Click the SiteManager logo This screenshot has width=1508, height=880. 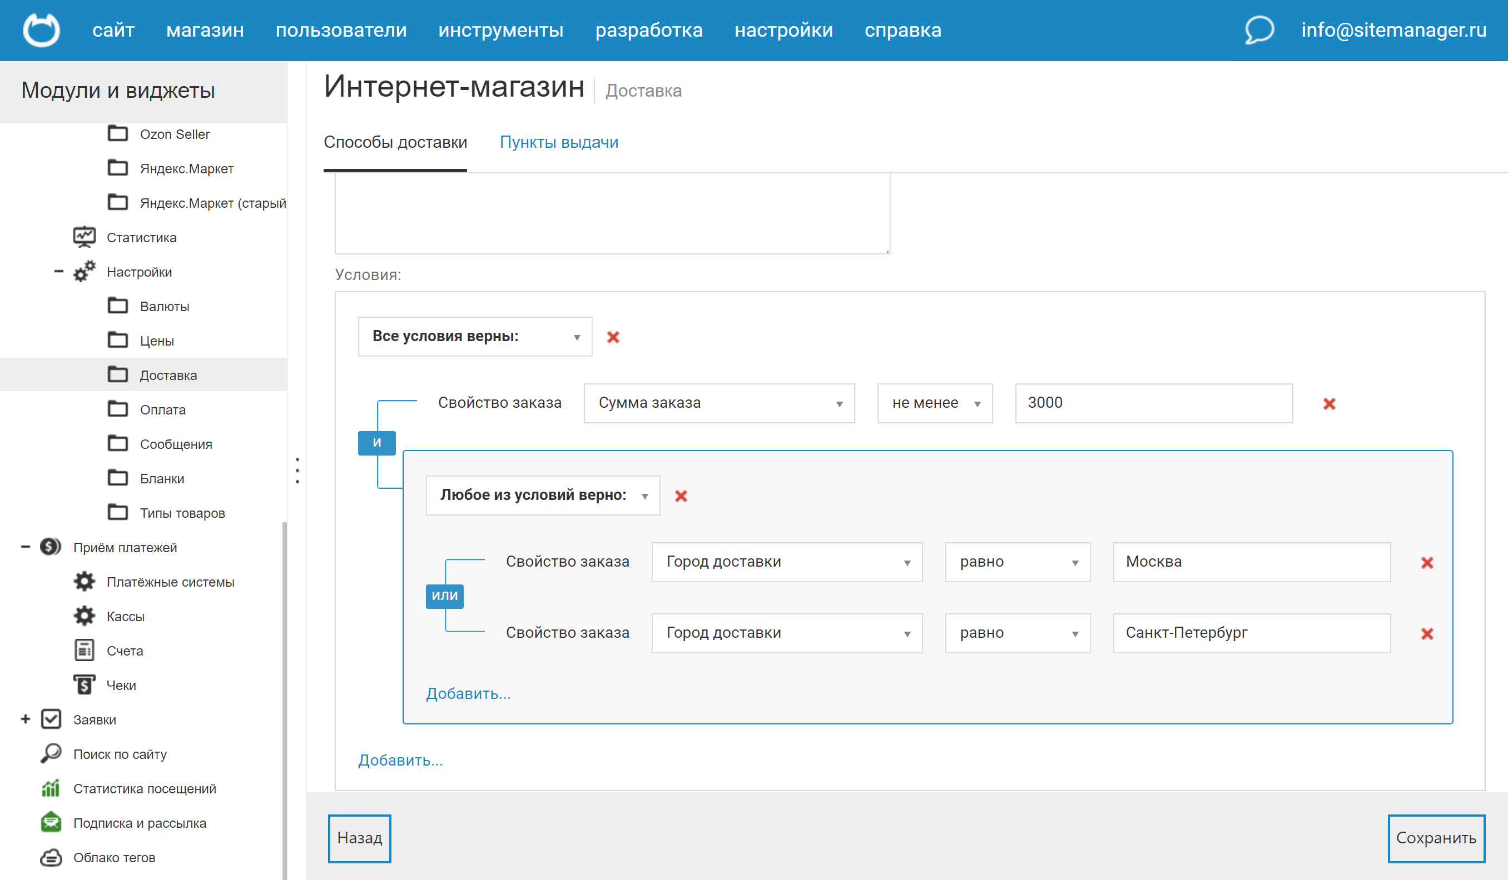tap(41, 30)
